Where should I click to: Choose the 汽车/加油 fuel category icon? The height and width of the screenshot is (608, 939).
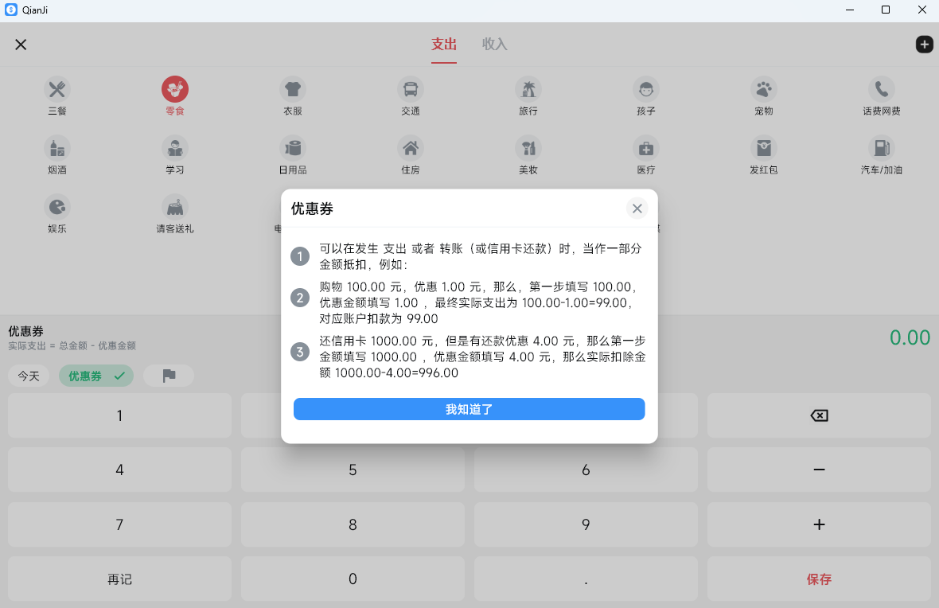point(882,148)
